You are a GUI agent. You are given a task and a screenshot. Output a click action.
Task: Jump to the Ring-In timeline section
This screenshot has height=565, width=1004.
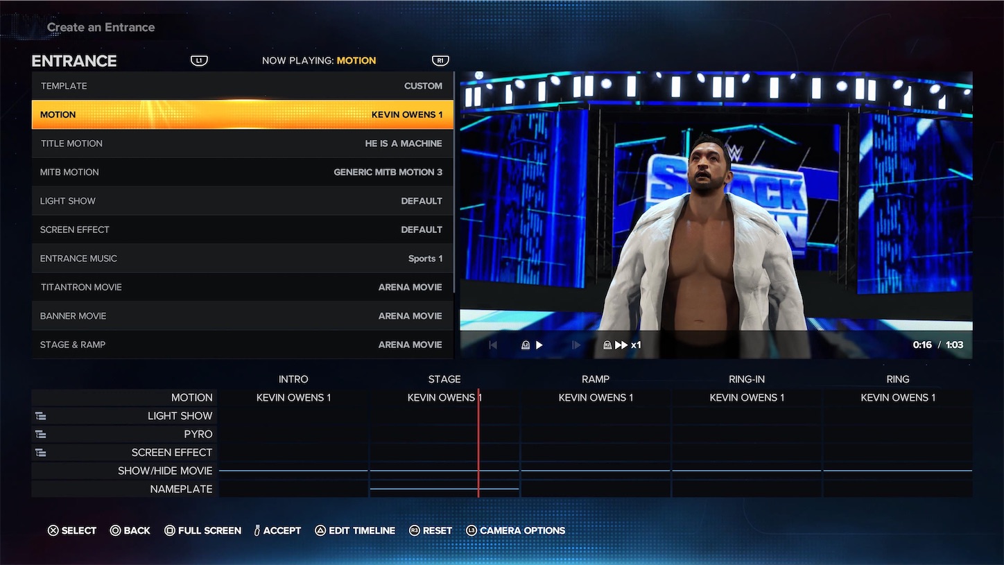(747, 379)
